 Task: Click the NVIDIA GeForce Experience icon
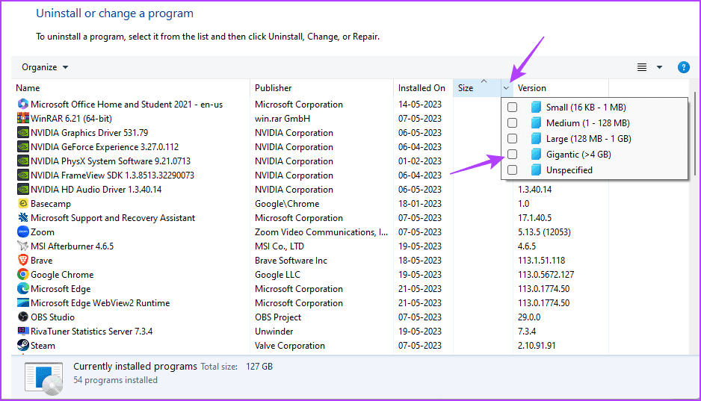[x=23, y=147]
